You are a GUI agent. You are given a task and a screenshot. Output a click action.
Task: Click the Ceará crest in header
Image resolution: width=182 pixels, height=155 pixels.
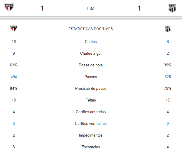point(172,8)
